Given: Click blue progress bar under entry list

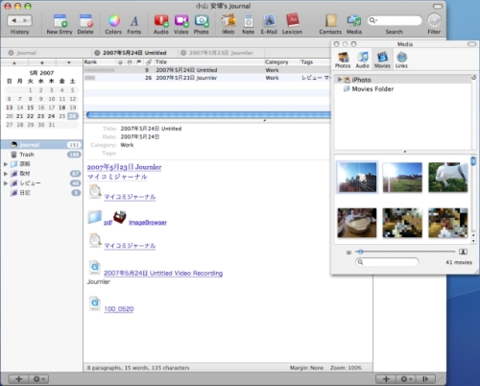Looking at the screenshot, I should (x=208, y=115).
